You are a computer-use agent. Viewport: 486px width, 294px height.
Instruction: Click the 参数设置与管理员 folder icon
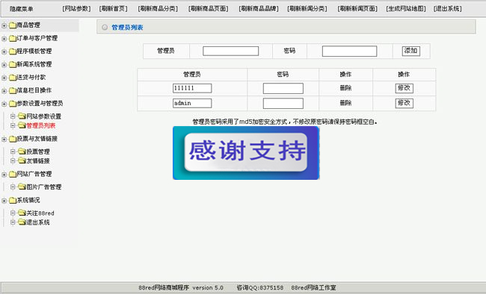point(13,104)
